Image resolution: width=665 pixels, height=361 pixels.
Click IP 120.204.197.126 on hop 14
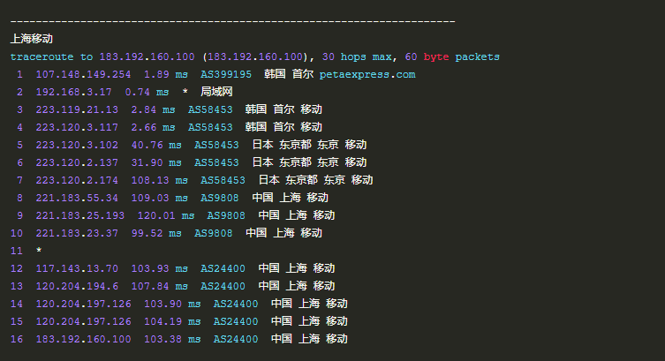(83, 304)
